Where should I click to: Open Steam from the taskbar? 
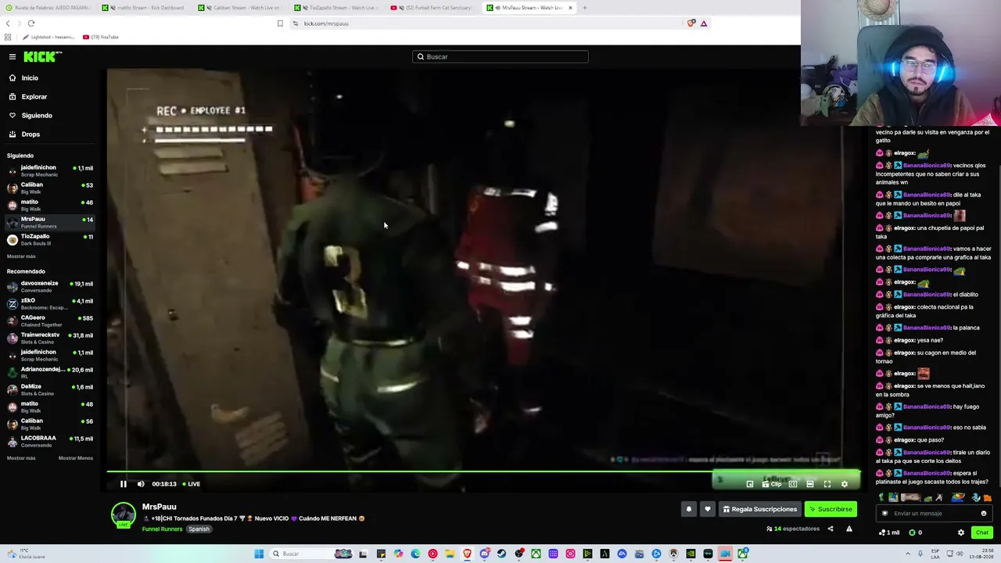(x=501, y=554)
